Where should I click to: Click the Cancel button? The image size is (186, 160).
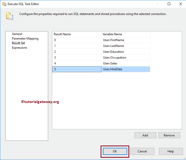coord(142,151)
